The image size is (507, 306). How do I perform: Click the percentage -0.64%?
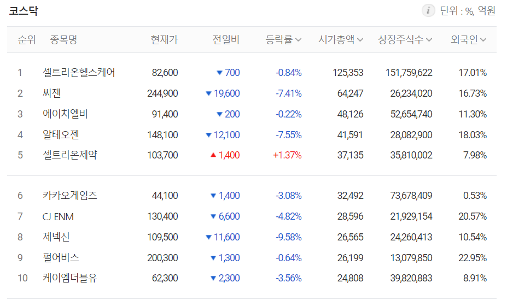(289, 258)
